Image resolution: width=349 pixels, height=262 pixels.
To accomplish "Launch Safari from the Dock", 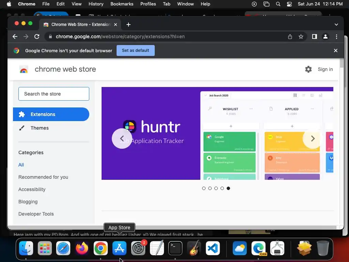I will [x=63, y=248].
